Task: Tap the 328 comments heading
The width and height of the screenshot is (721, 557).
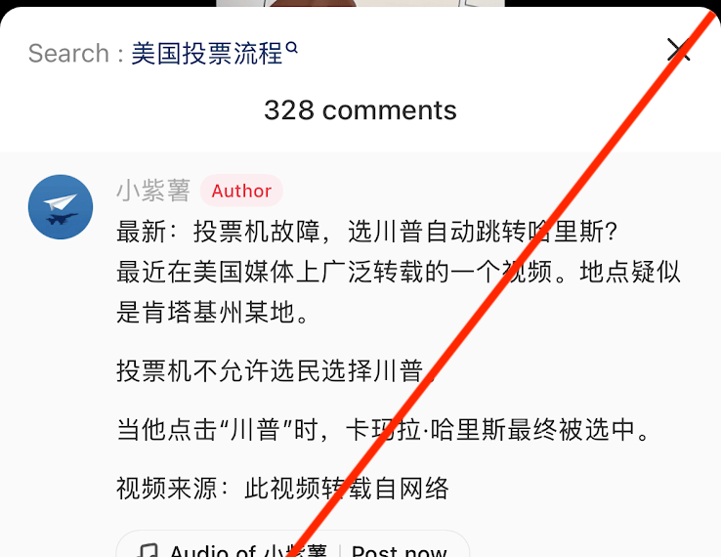Action: (360, 110)
